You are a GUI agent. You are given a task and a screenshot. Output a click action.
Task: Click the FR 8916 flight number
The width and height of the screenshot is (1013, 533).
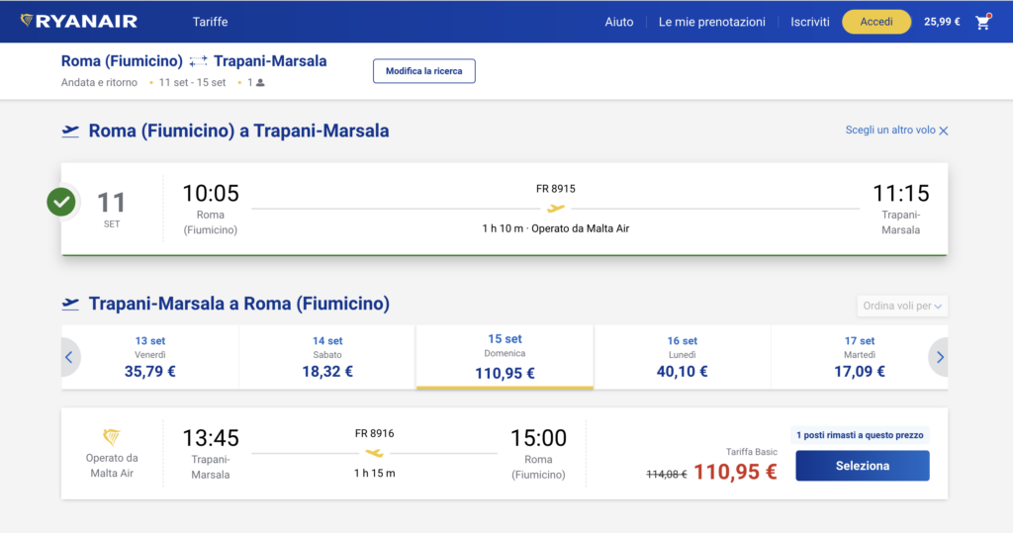[x=374, y=433]
